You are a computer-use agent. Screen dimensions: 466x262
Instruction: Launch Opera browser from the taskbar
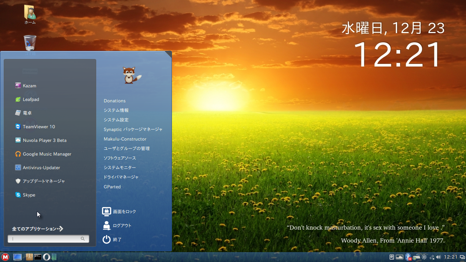(x=46, y=257)
